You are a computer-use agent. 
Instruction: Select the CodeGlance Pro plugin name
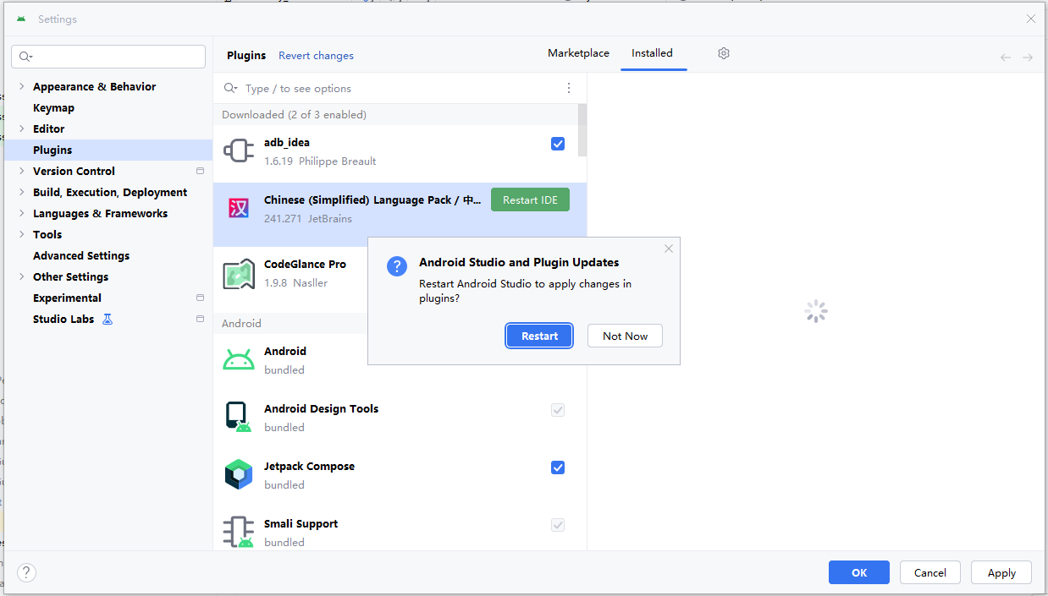pos(305,264)
